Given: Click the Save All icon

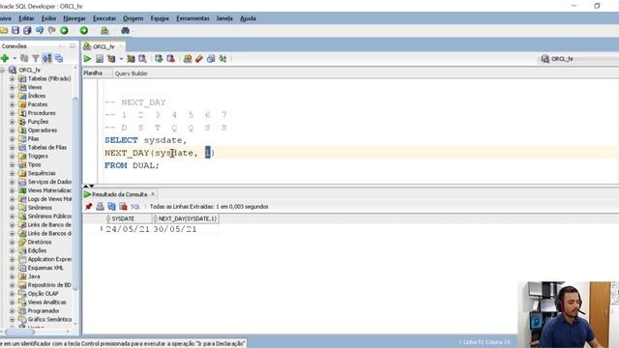Looking at the screenshot, I should tap(27, 30).
